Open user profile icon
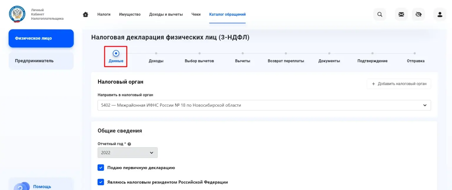 440,14
